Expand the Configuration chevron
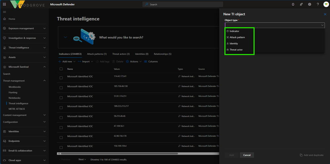The image size is (330, 164). [44, 122]
